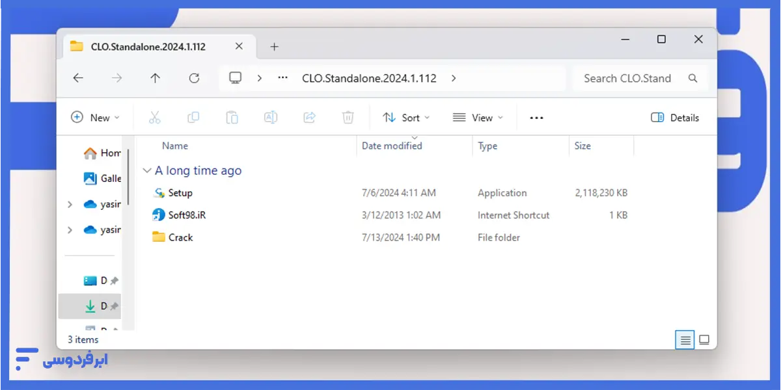
Task: Show hidden path with address bar ellipsis
Action: (282, 78)
